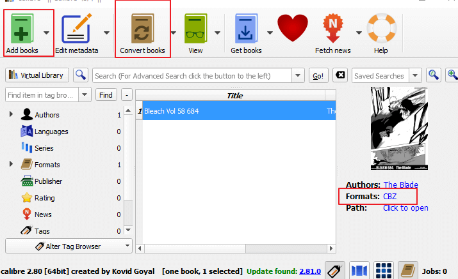Click the Click to open path link
The height and width of the screenshot is (279, 458).
(405, 208)
